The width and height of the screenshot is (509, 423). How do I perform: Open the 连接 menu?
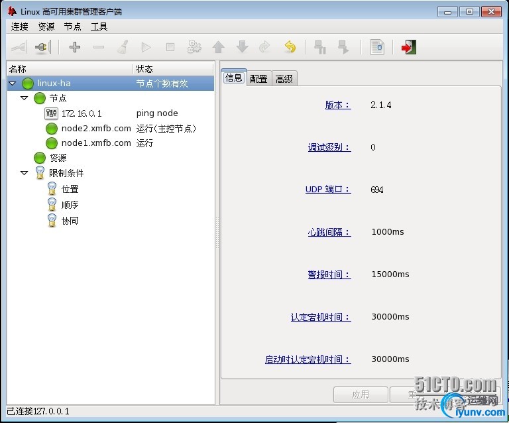(x=19, y=27)
